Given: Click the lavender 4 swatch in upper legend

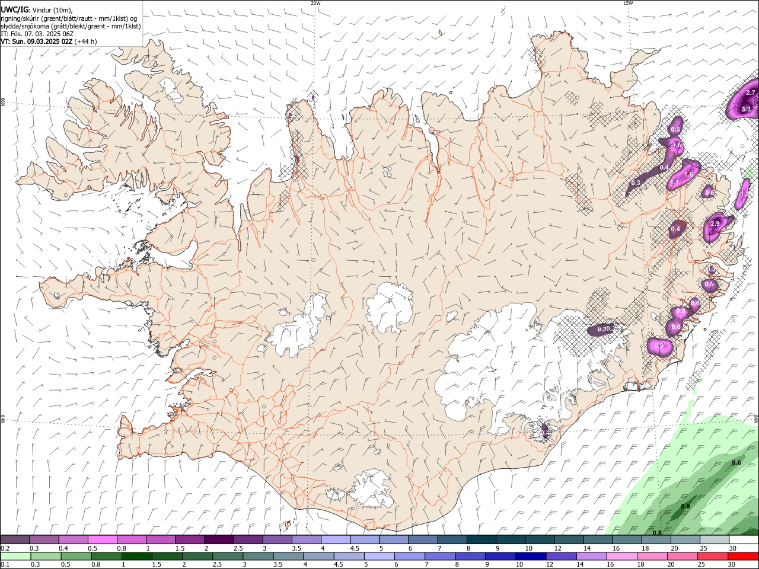Looking at the screenshot, I should click(336, 540).
